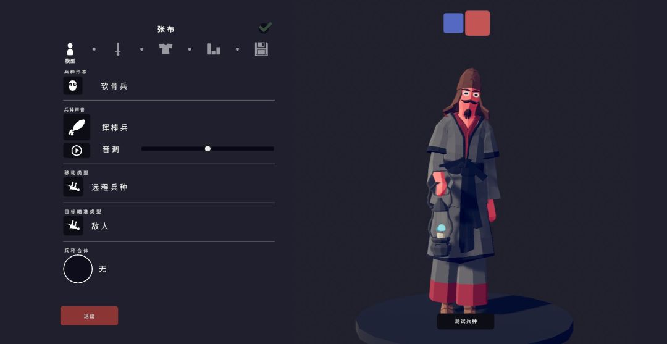Click the movement type icon beside 远程兵种
The width and height of the screenshot is (667, 344).
click(x=73, y=187)
